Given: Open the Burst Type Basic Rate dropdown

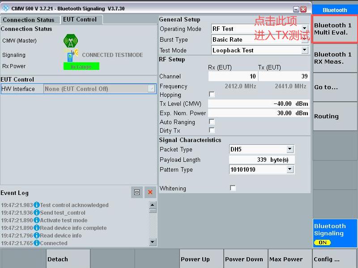Looking at the screenshot, I should click(305, 40).
